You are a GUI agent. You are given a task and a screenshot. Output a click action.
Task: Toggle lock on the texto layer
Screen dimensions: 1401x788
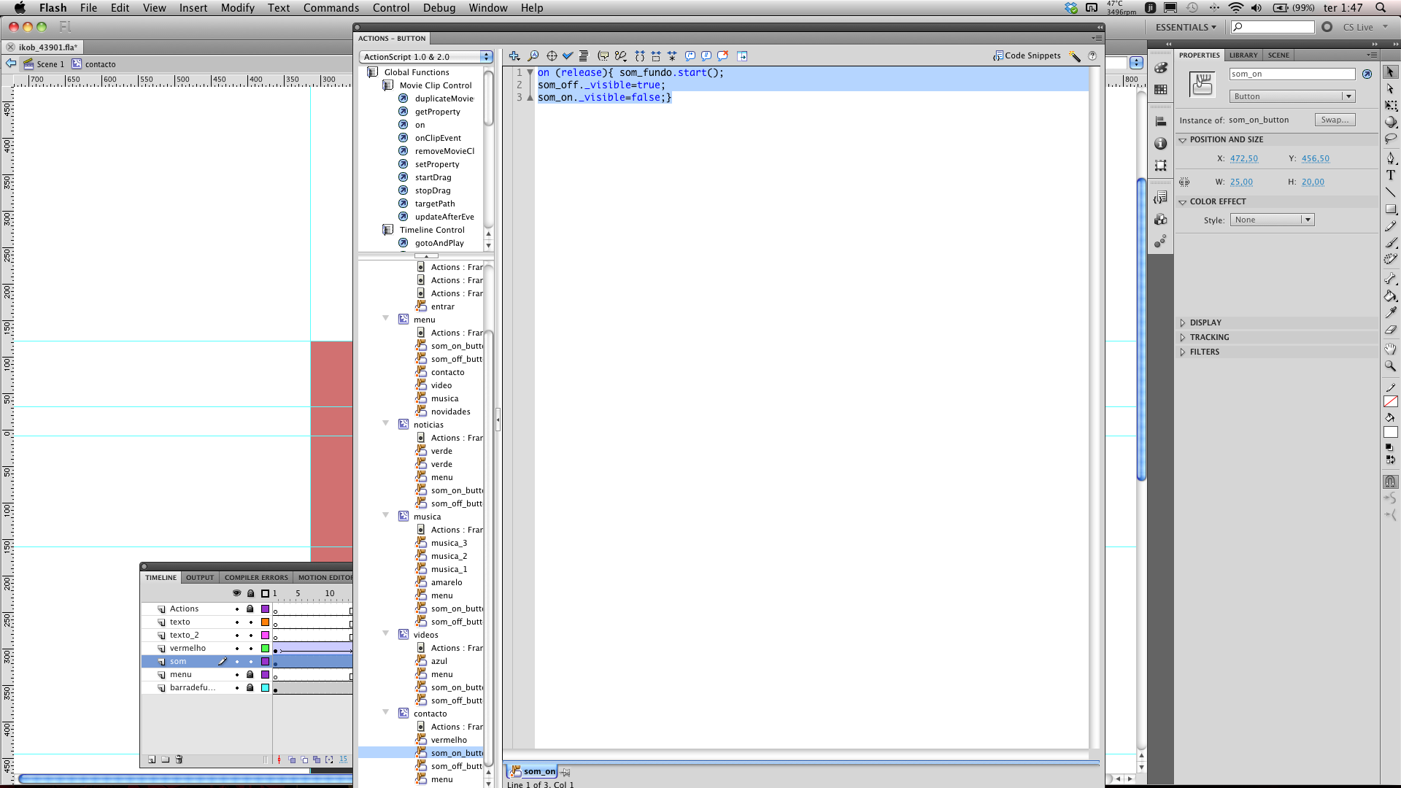pyautogui.click(x=250, y=622)
